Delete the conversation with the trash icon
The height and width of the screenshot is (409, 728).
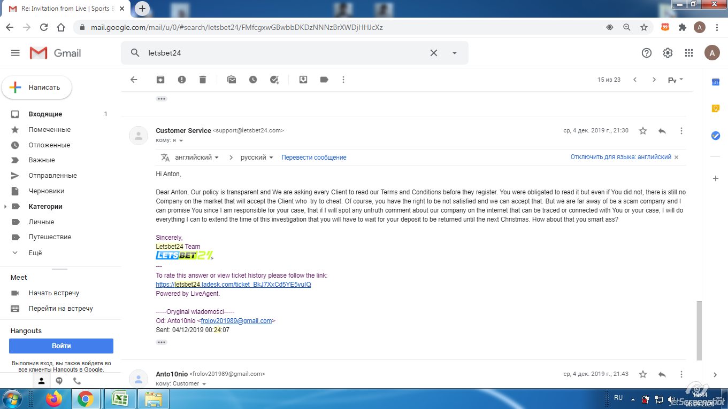(203, 80)
